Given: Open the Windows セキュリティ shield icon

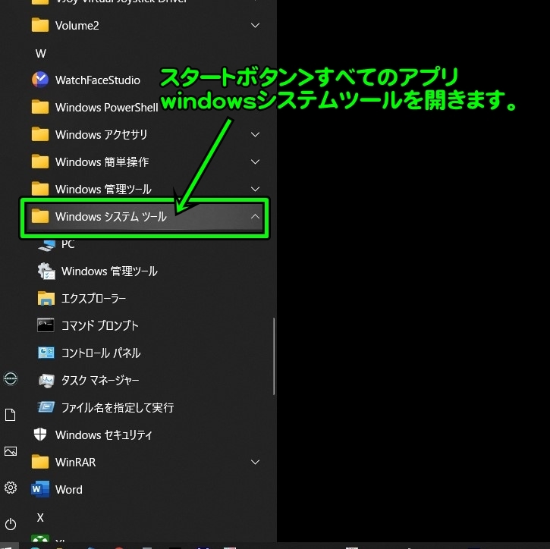Looking at the screenshot, I should [x=40, y=434].
